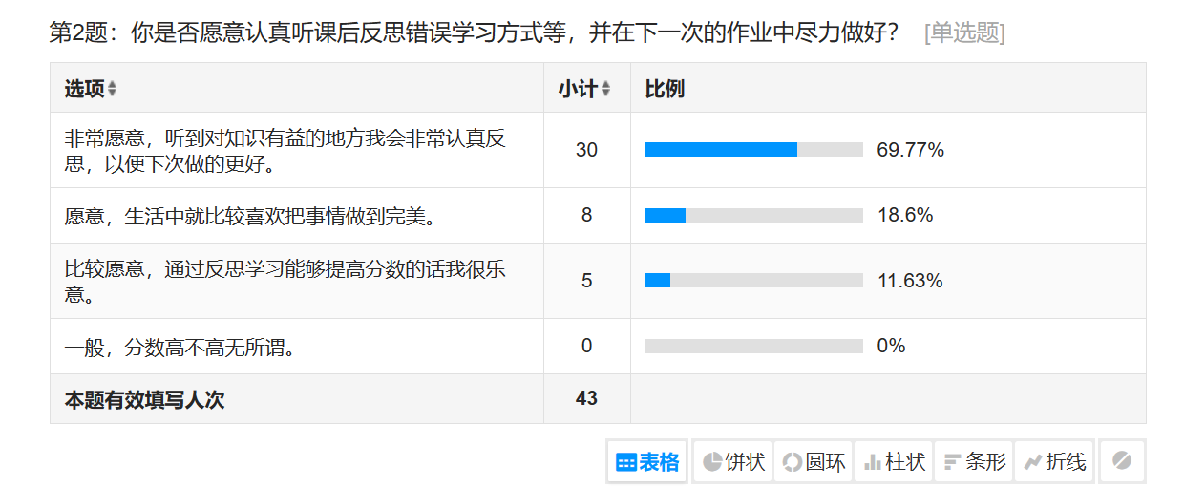The image size is (1184, 488).
Task: Click the 比例 column header
Action: 665,89
